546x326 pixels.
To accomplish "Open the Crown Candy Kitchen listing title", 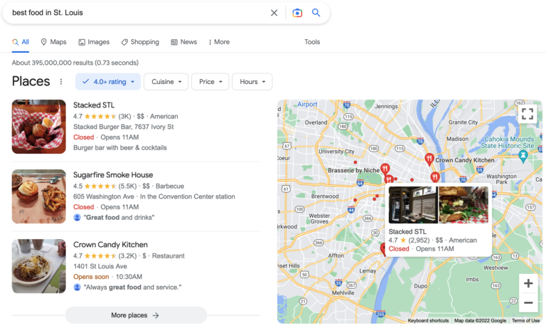I will coord(110,244).
